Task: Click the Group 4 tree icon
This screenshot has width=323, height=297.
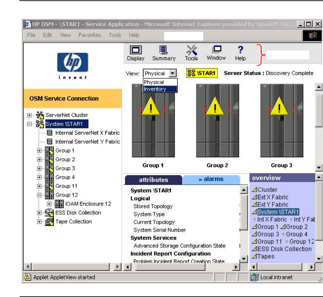Action: click(x=50, y=177)
